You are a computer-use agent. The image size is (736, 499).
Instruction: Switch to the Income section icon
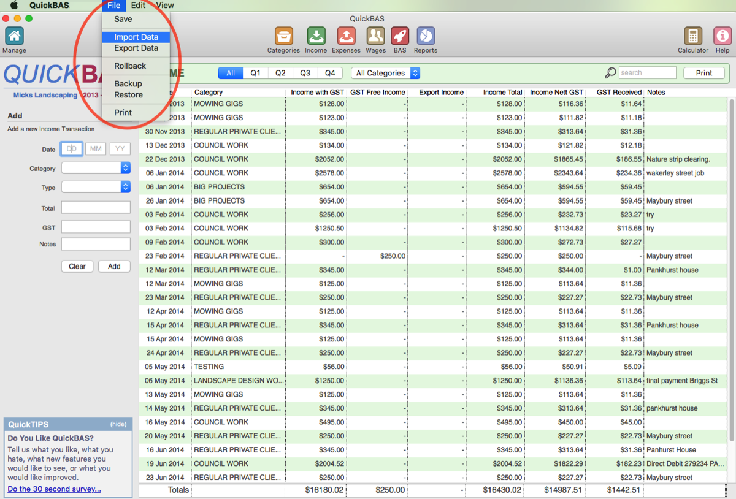pyautogui.click(x=316, y=36)
